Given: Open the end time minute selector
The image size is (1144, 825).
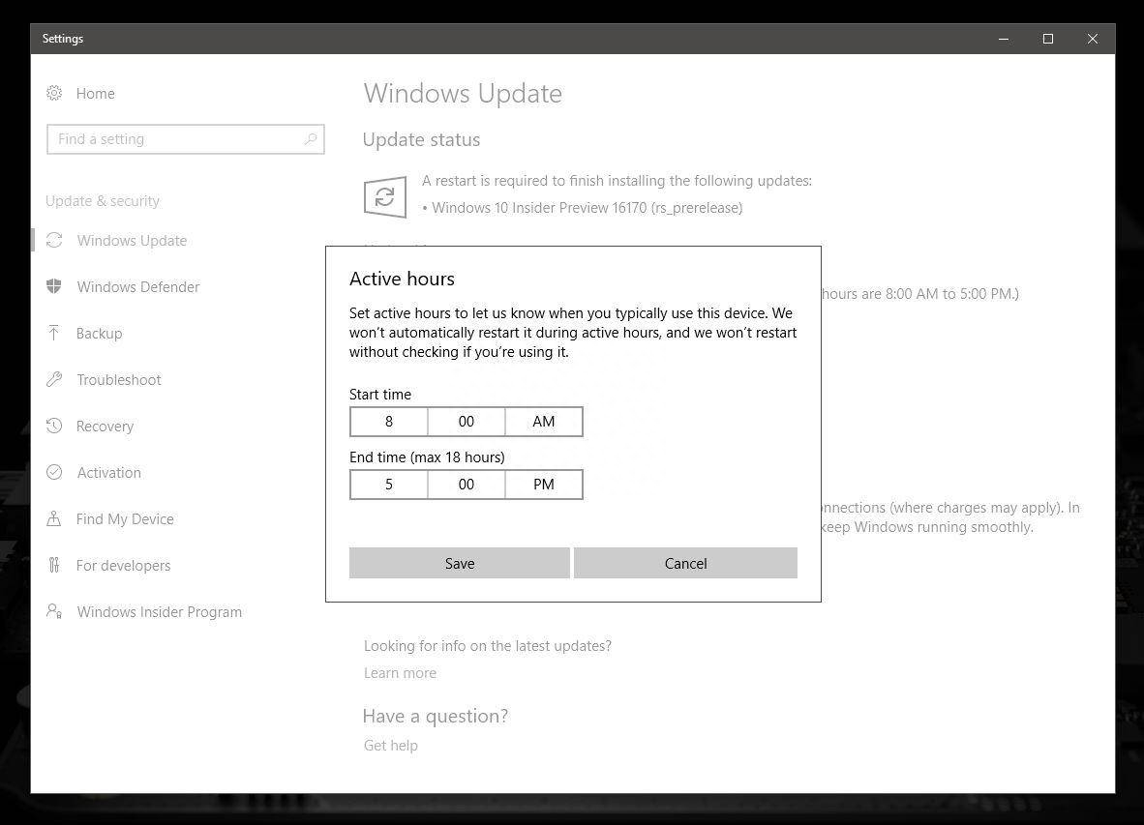Looking at the screenshot, I should pyautogui.click(x=466, y=484).
